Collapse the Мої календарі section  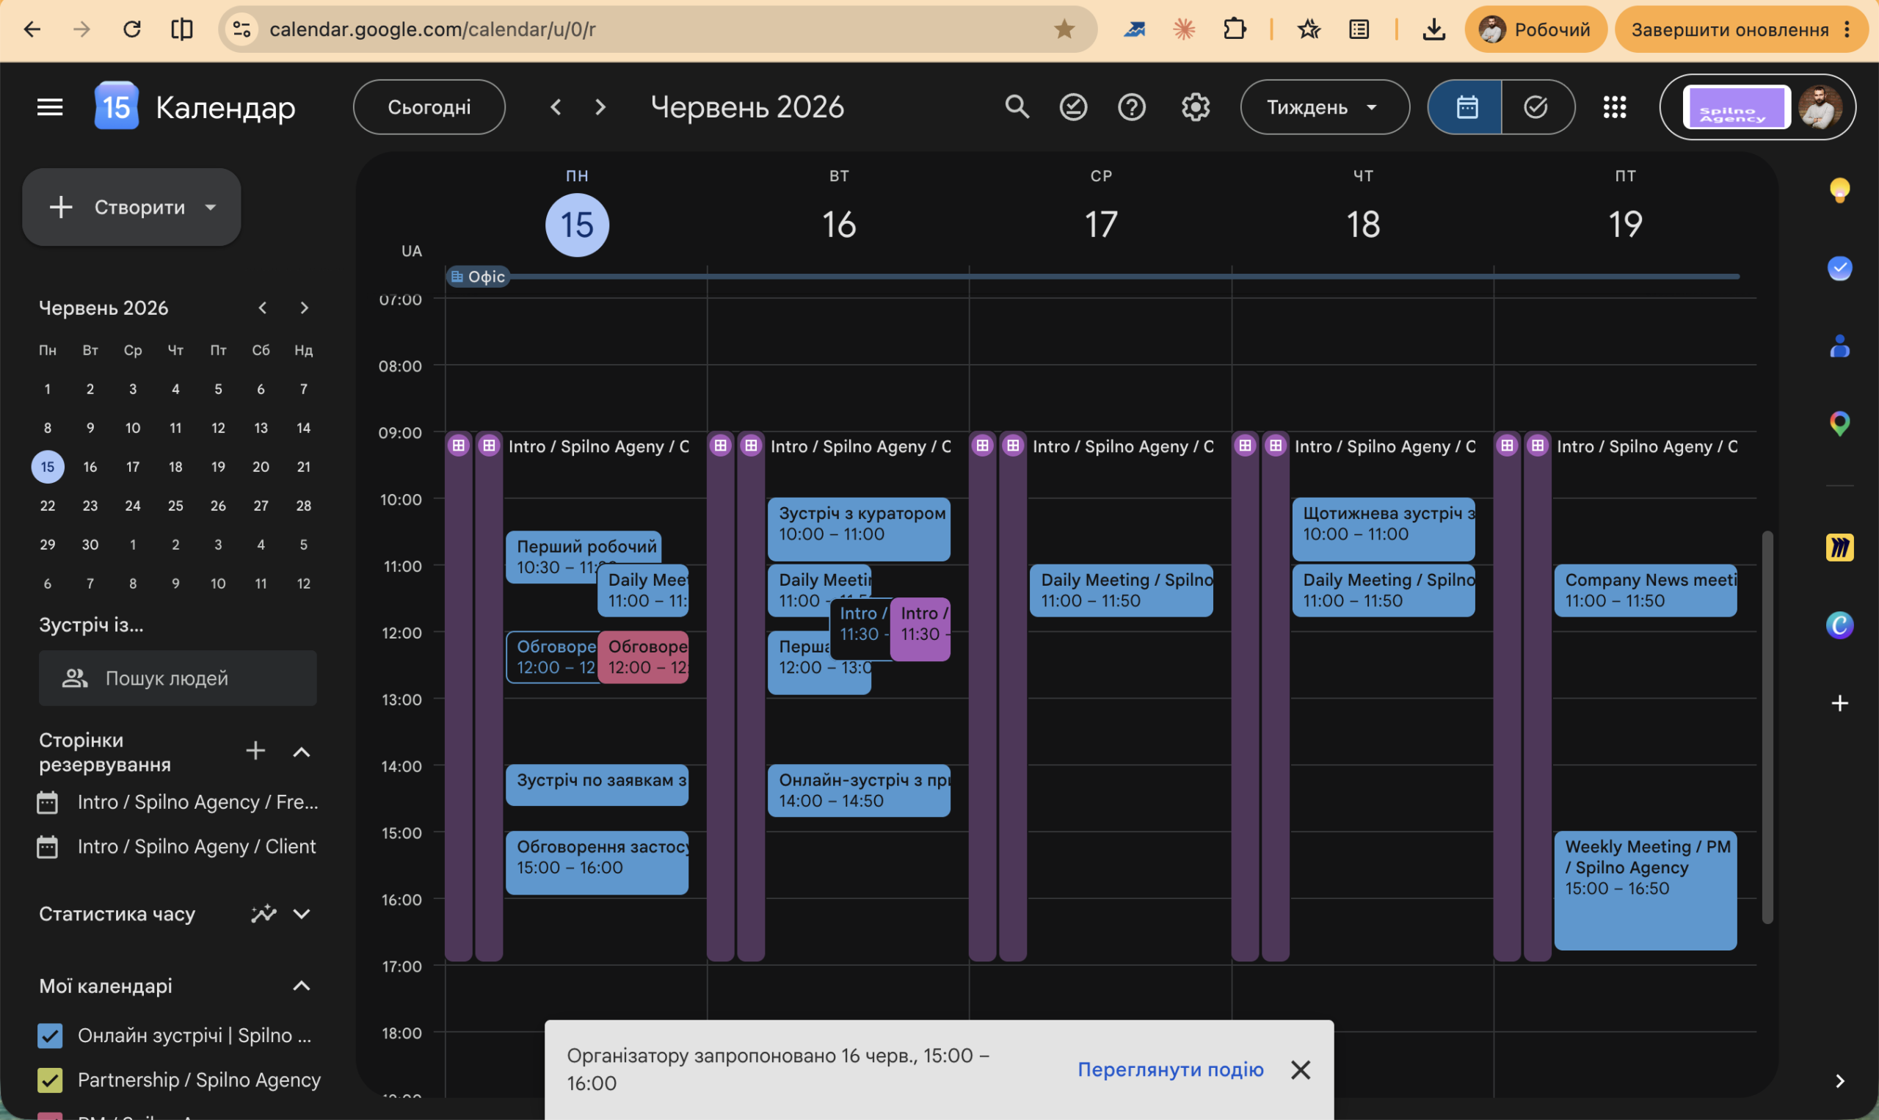point(301,986)
